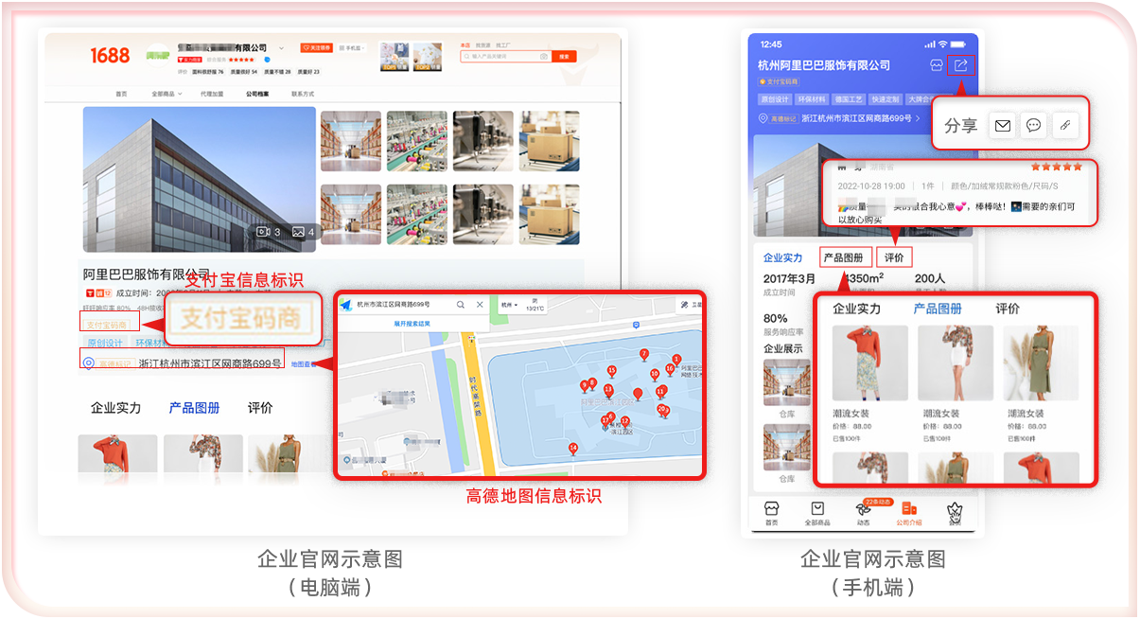This screenshot has height=619, width=1140.
Task: Tap 支付宝码商 badge under mobile company name
Action: (x=780, y=82)
